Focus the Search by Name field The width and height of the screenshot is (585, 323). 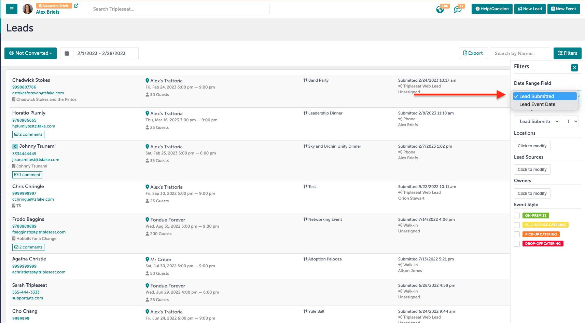point(520,53)
